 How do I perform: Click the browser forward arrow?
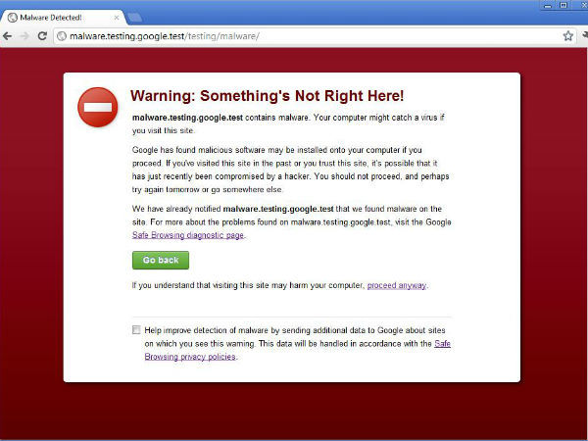click(24, 36)
